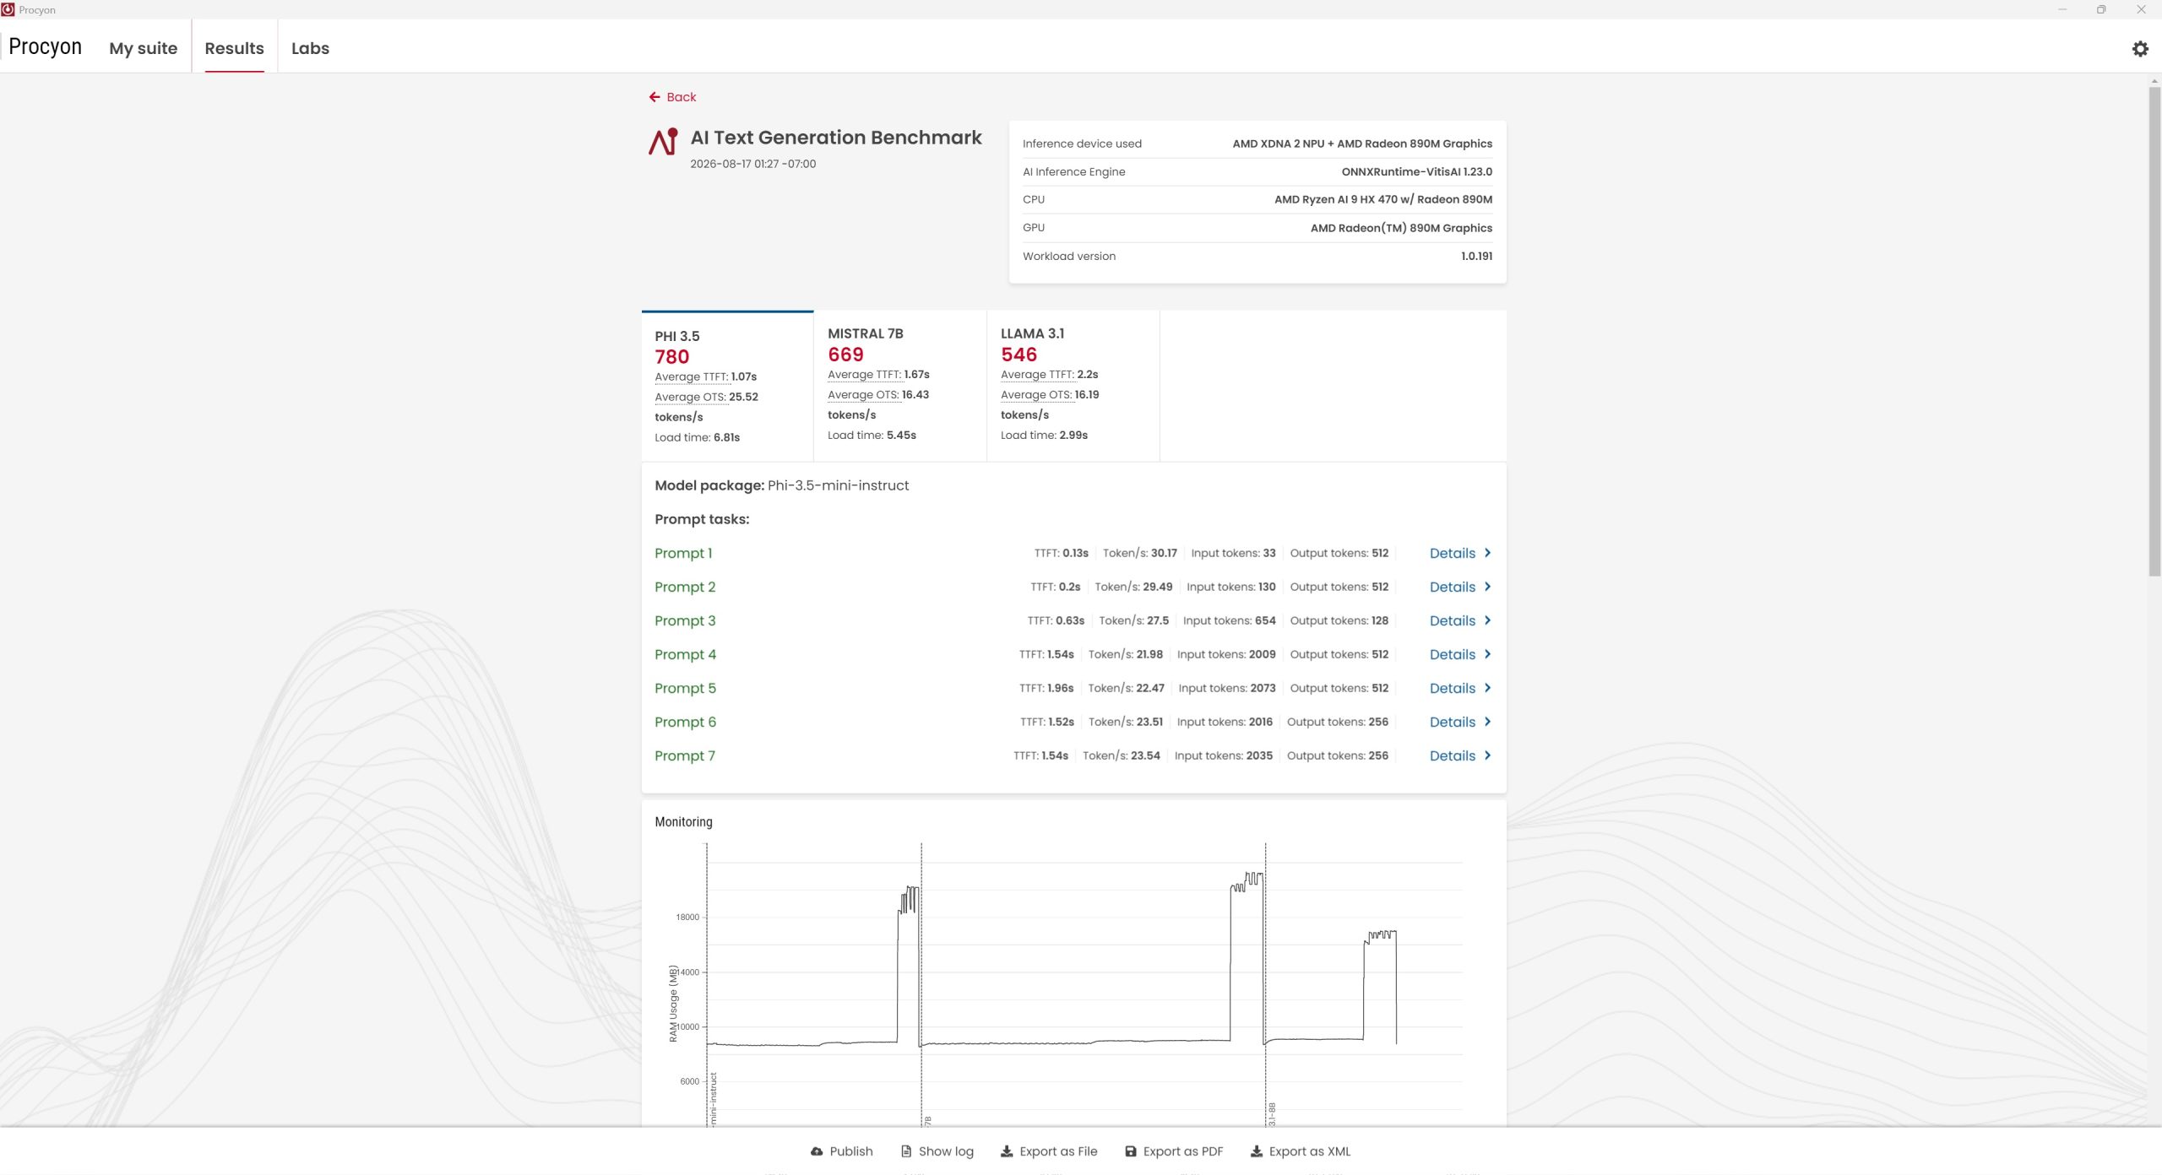Open Details link for Prompt 7

(x=1453, y=755)
